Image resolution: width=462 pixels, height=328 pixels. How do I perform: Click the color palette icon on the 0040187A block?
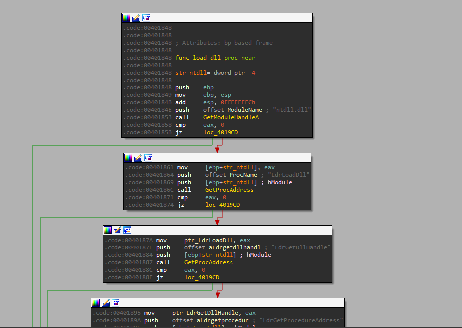click(107, 230)
